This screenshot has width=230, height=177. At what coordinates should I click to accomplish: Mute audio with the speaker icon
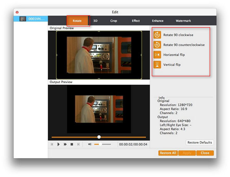(x=90, y=144)
